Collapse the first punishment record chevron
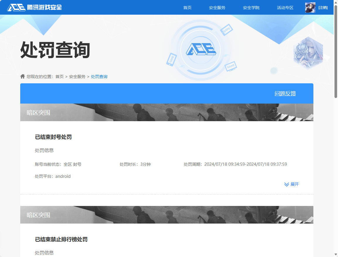 (x=286, y=184)
